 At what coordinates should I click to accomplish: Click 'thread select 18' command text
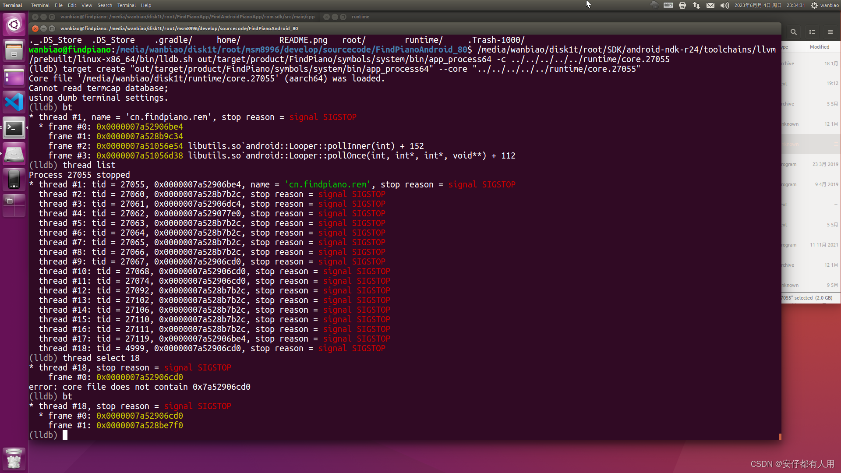click(x=101, y=358)
